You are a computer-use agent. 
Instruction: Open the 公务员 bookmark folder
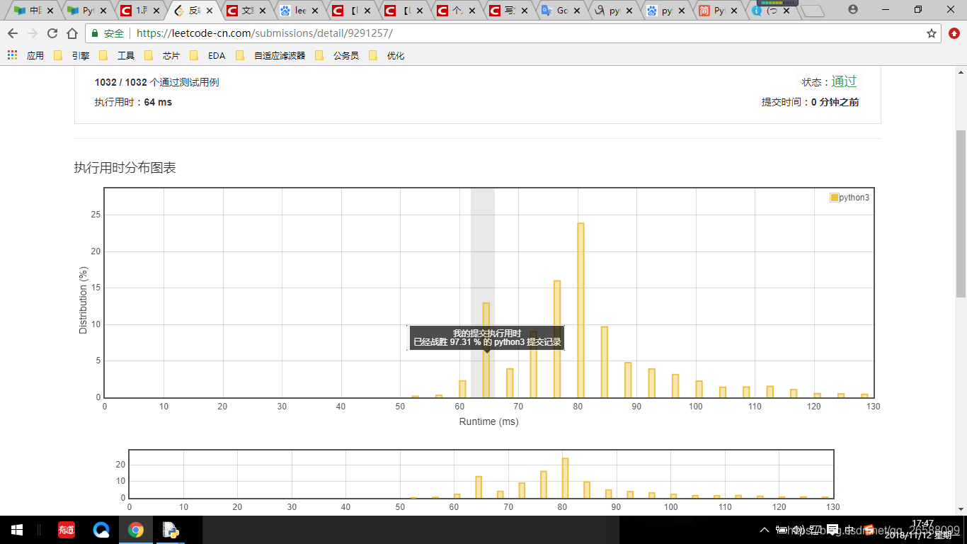338,55
